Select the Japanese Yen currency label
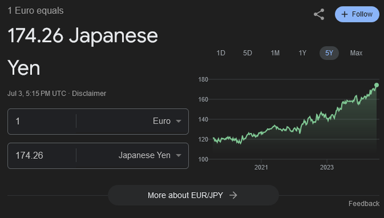This screenshot has width=384, height=218. click(145, 155)
